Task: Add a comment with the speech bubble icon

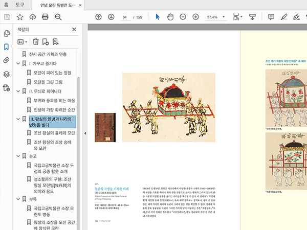Action: click(x=271, y=17)
